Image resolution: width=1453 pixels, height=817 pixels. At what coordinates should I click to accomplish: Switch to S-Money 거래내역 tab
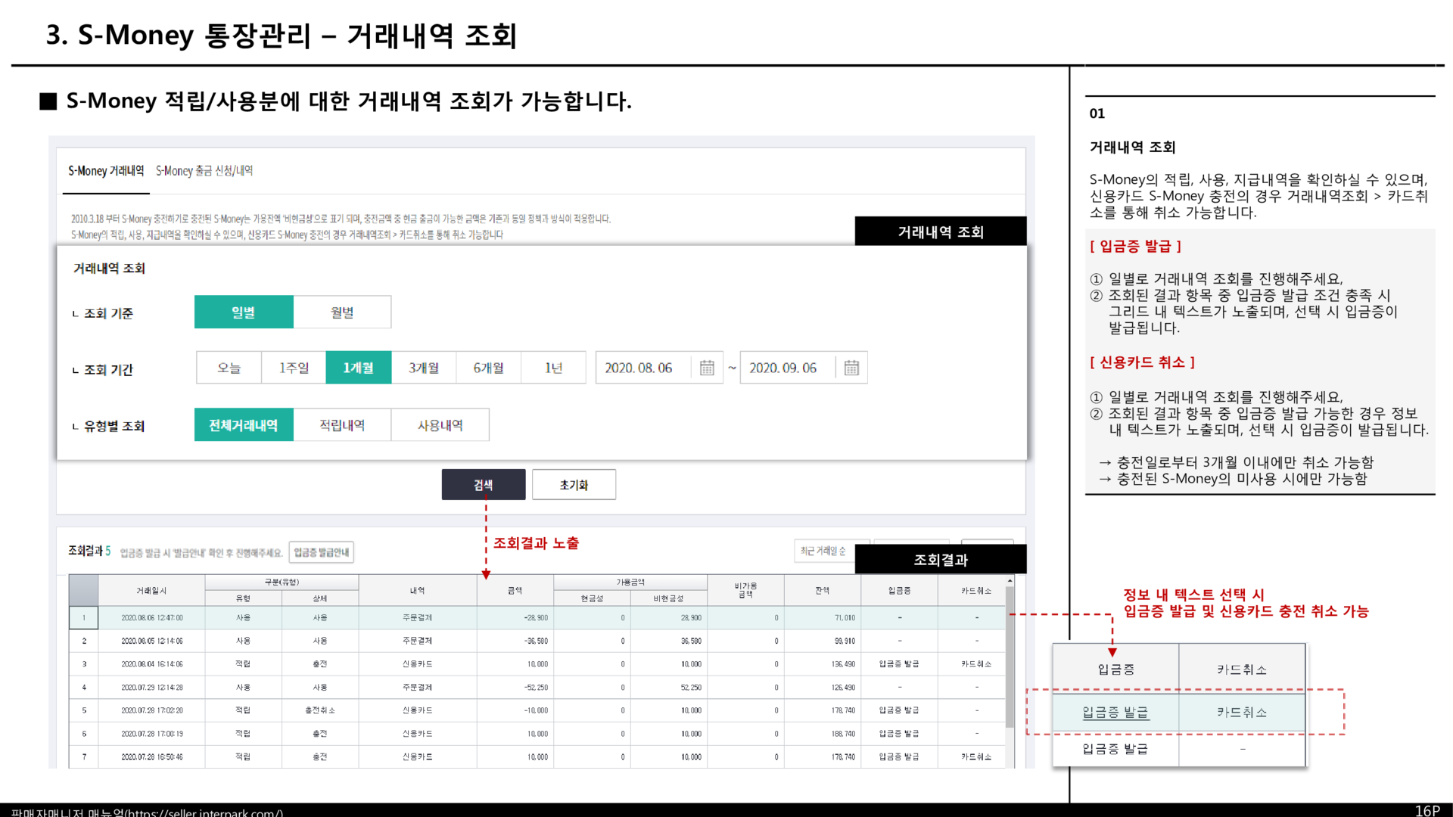tap(106, 171)
